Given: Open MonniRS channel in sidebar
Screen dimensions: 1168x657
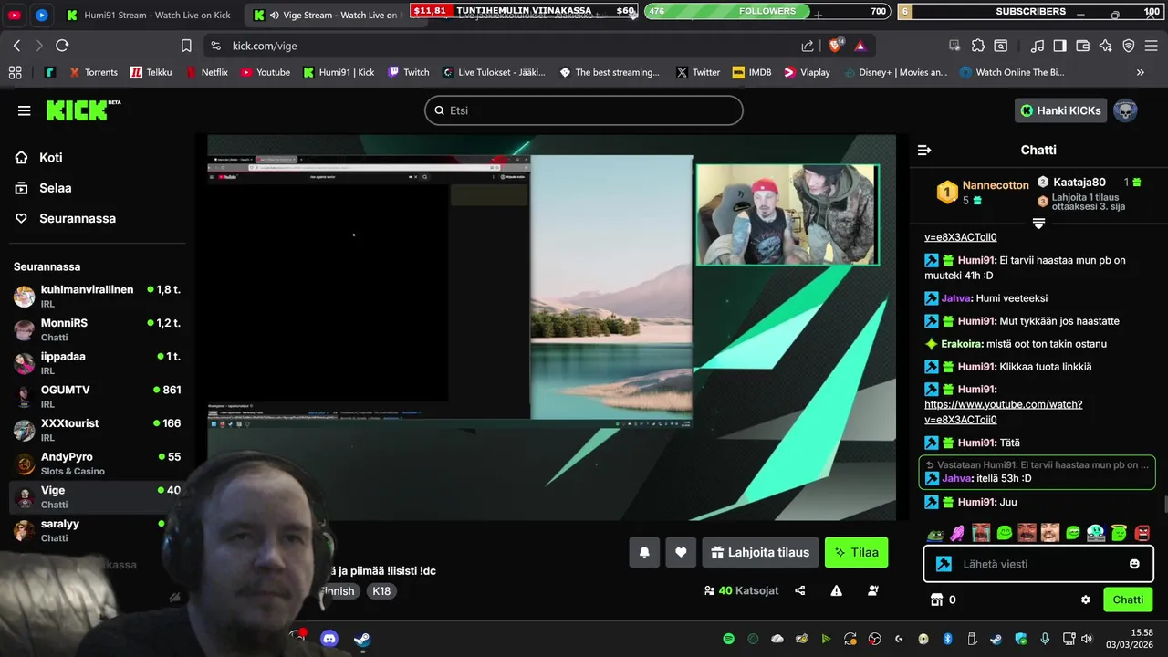Looking at the screenshot, I should (97, 329).
